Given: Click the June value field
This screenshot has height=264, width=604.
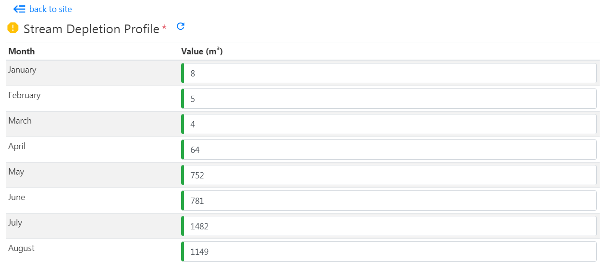Looking at the screenshot, I should [389, 201].
